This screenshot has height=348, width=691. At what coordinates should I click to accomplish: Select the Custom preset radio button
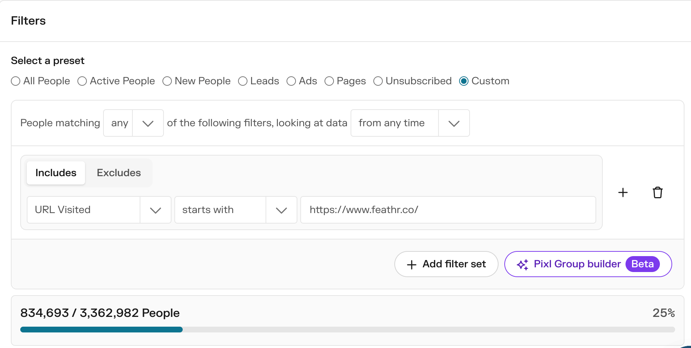point(464,81)
